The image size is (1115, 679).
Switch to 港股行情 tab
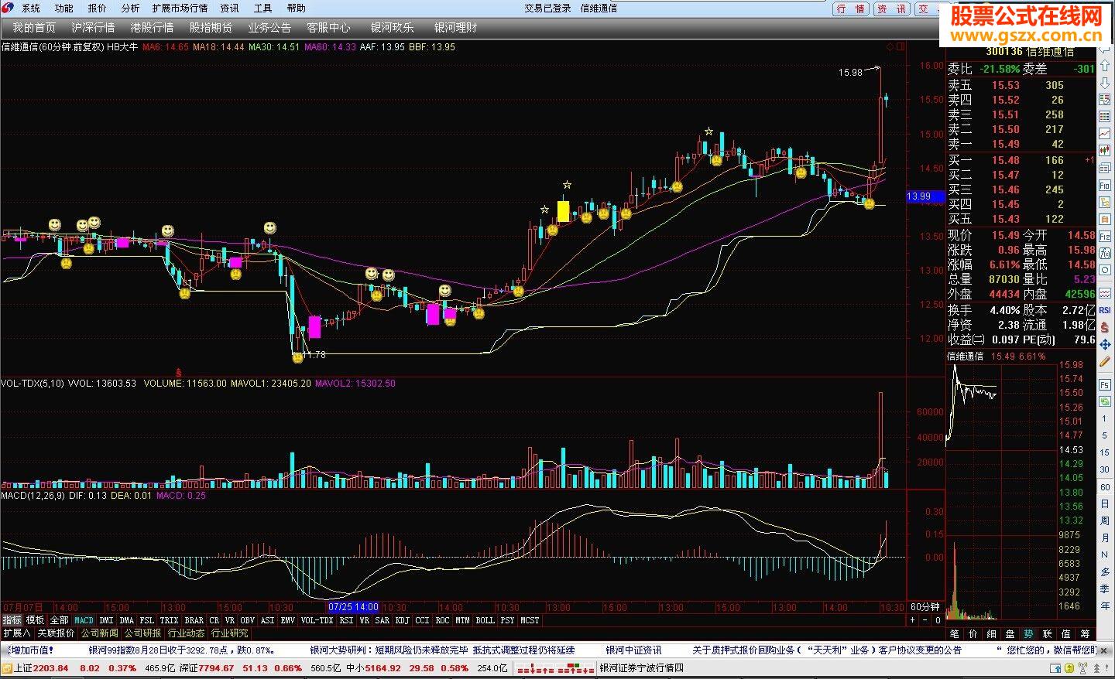click(152, 28)
